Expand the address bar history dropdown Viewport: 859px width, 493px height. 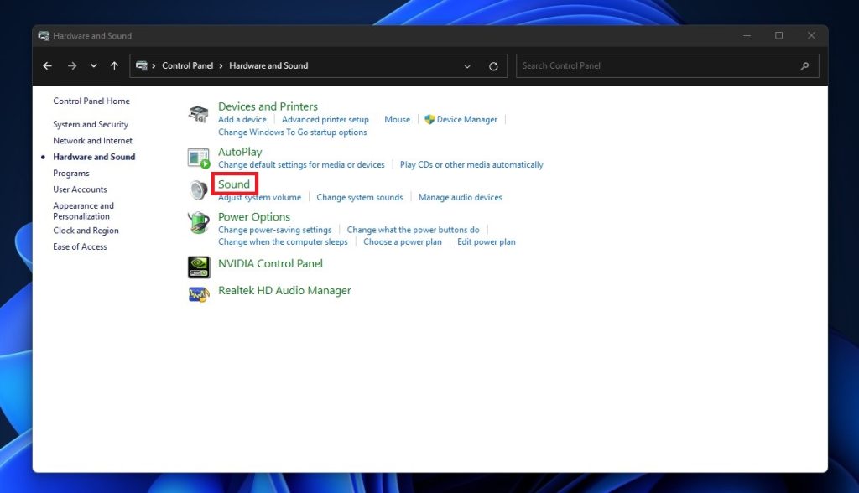[467, 66]
